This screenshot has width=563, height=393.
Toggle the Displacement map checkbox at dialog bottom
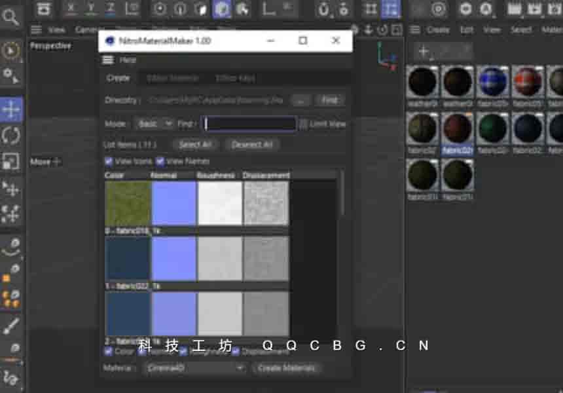[236, 351]
